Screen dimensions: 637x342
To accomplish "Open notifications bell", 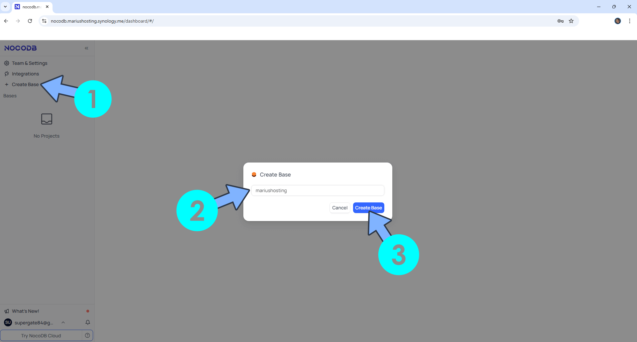I will point(88,322).
